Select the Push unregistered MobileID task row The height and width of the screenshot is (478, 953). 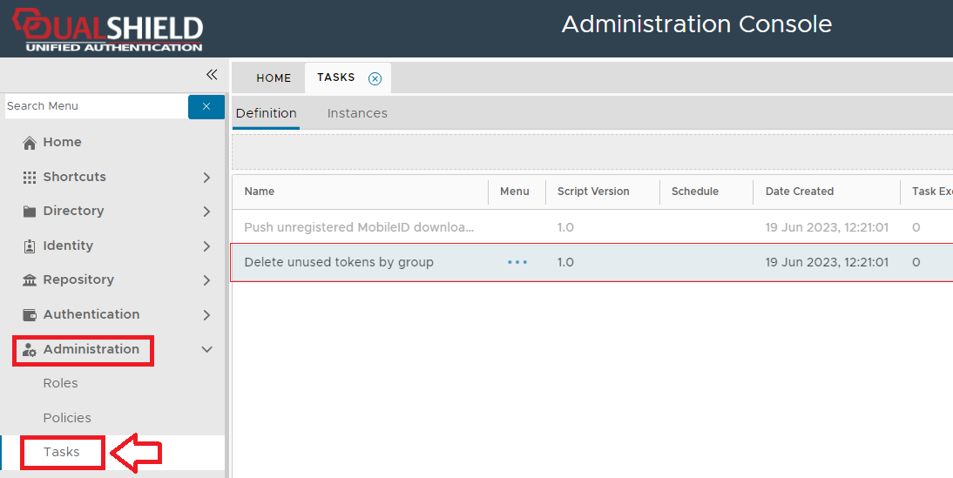coord(359,227)
